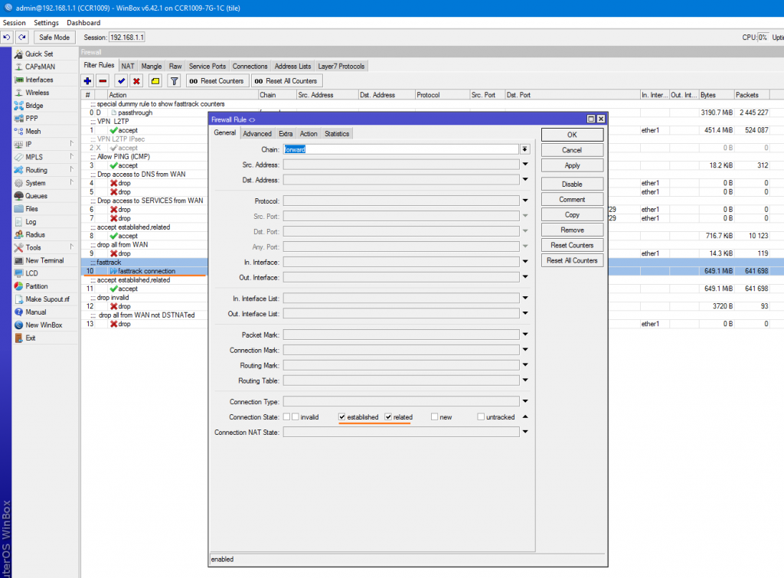Viewport: 784px width, 578px height.
Task: Open the Wireless section in the sidebar
Action: (36, 93)
